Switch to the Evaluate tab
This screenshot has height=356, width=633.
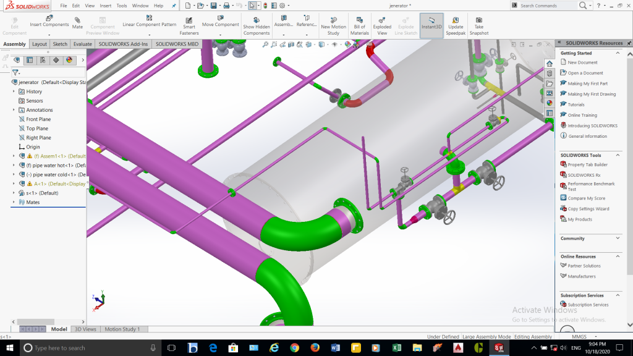pyautogui.click(x=82, y=44)
